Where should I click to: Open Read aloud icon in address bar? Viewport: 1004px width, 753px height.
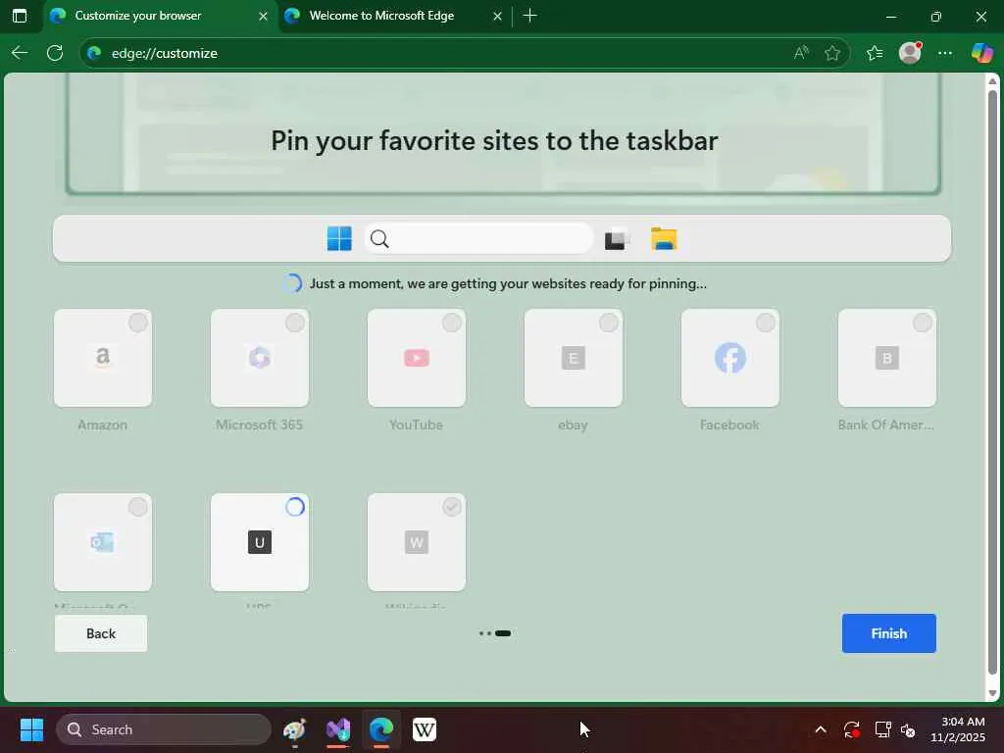click(801, 53)
